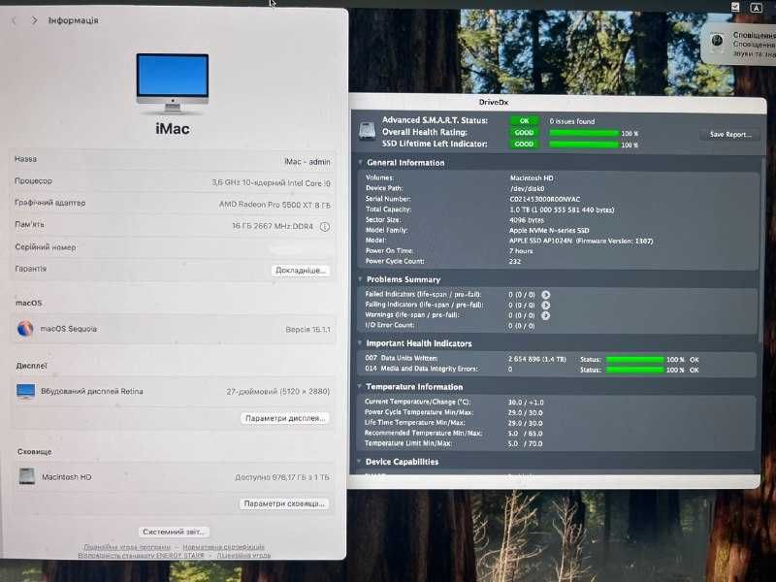The height and width of the screenshot is (582, 776).
Task: Click GOOD badge for SSD Lifetime Left
Action: [x=524, y=144]
